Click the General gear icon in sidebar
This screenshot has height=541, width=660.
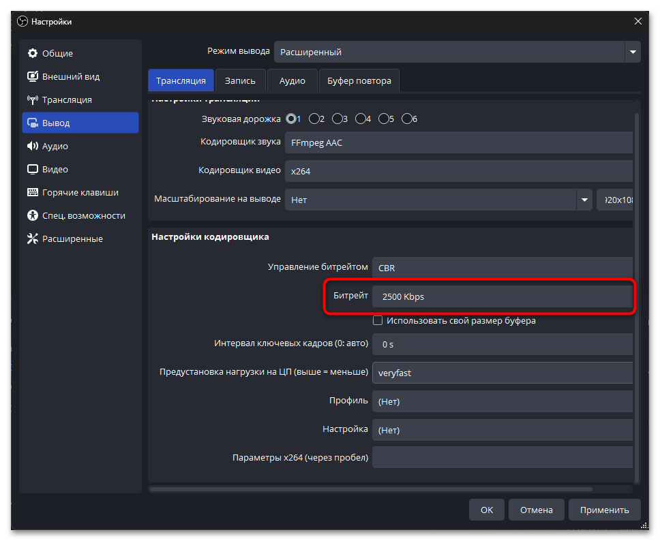[32, 53]
